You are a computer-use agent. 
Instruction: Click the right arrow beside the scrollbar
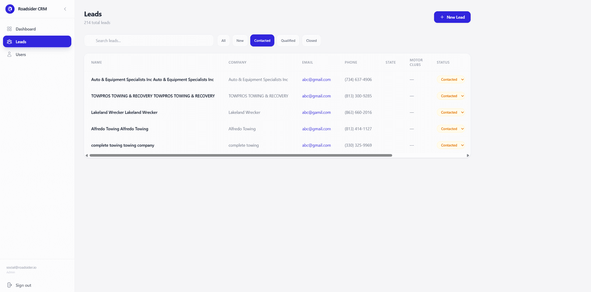click(x=468, y=155)
